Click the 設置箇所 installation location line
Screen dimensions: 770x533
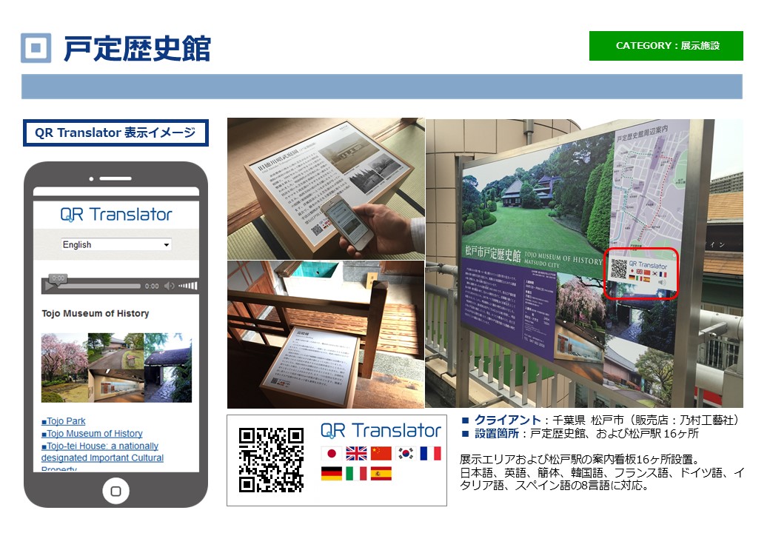coord(580,433)
